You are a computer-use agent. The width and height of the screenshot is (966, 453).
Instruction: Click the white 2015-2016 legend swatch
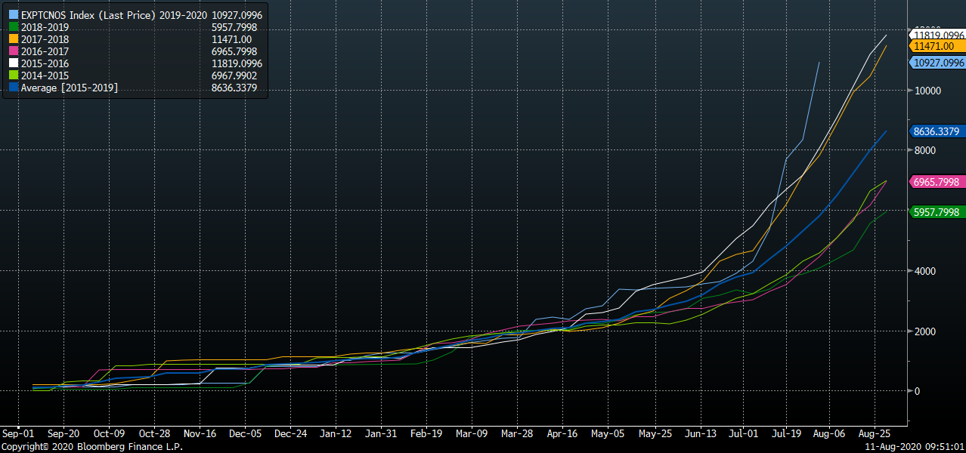click(13, 63)
